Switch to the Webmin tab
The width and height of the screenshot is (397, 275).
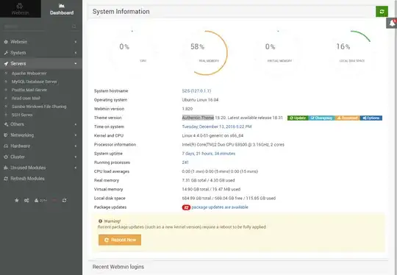coord(21,9)
